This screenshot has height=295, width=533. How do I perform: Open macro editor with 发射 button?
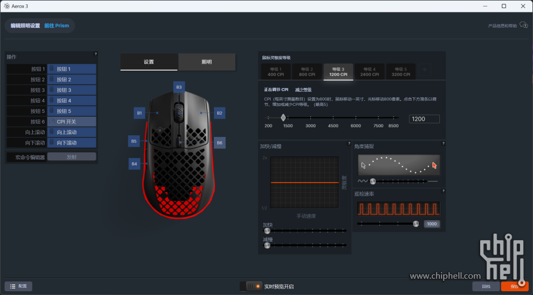(x=72, y=156)
